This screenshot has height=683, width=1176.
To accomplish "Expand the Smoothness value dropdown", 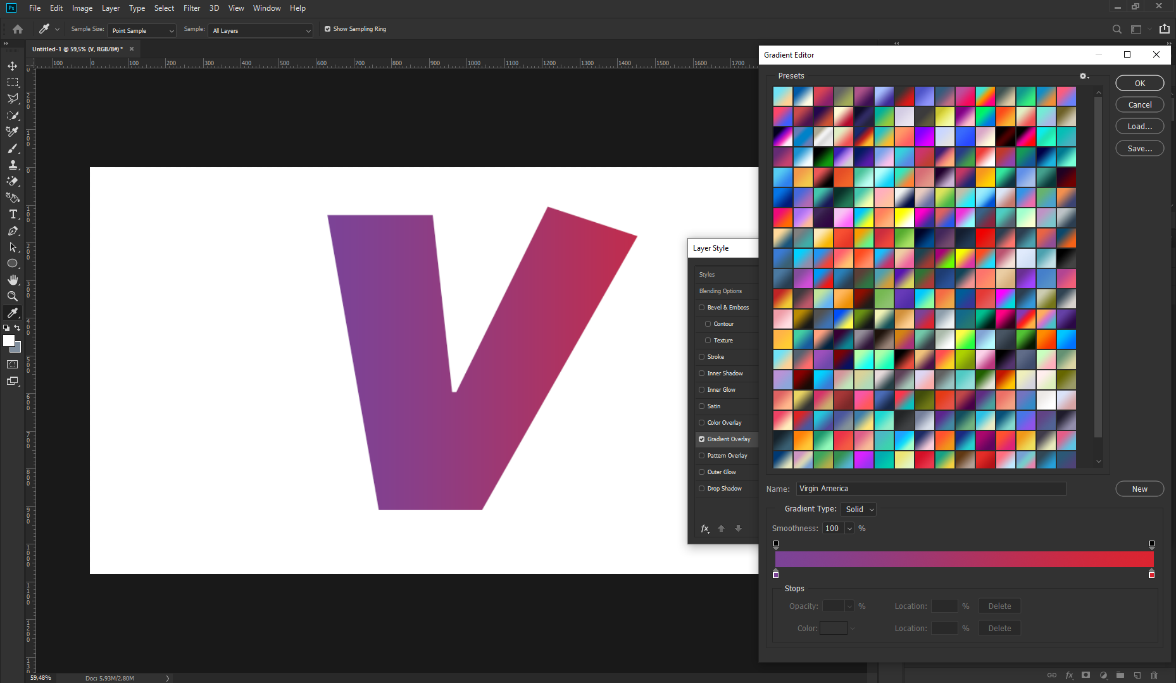I will [x=849, y=529].
